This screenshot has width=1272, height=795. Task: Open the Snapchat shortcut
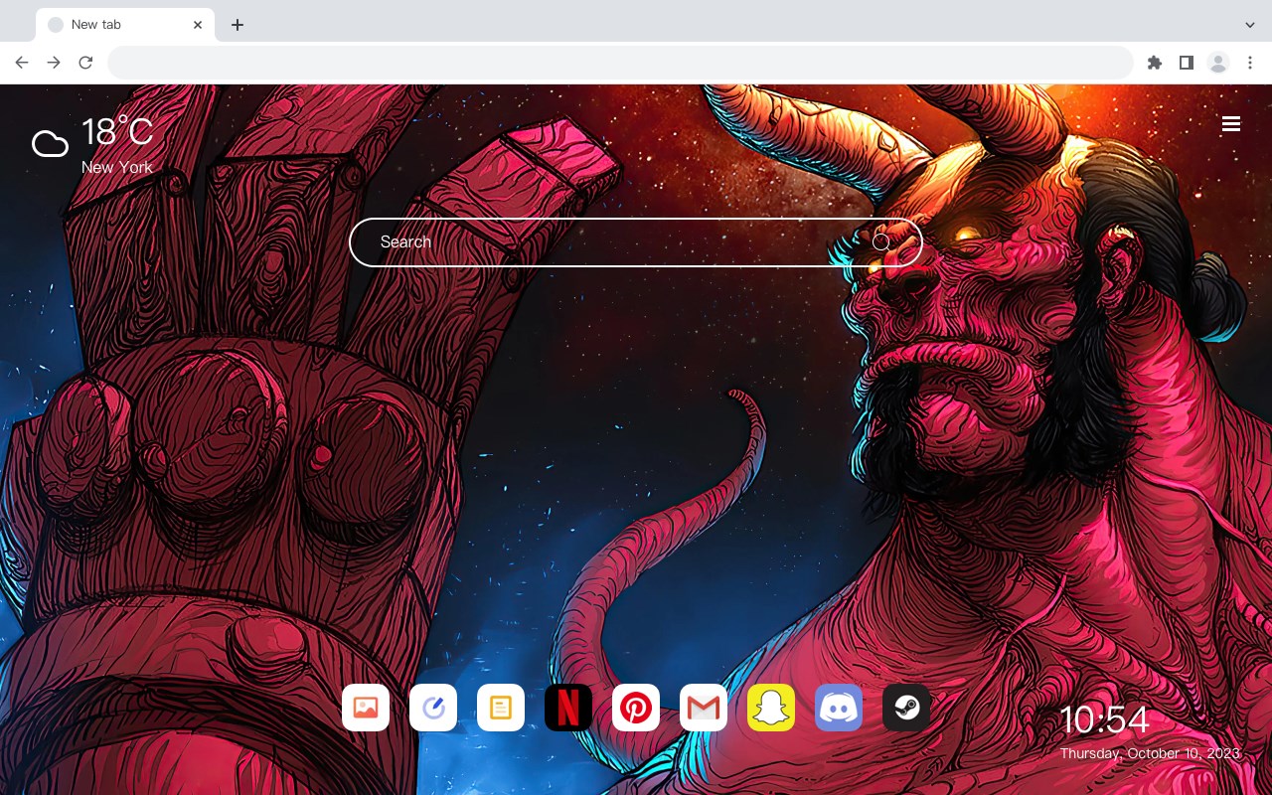coord(771,708)
